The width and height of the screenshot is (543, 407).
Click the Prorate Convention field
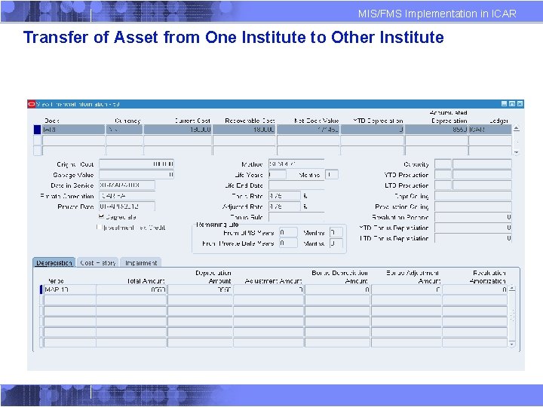pos(127,196)
